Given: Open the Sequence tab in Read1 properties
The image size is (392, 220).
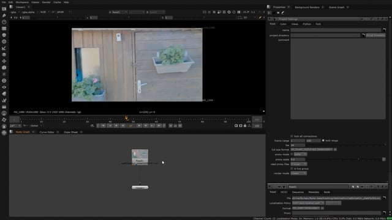Looking at the screenshot, I should pos(298,192).
